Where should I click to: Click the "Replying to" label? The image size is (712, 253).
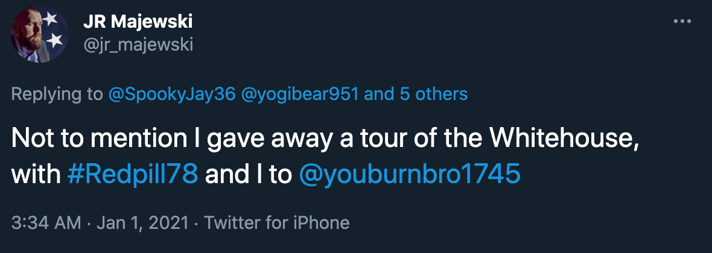pyautogui.click(x=56, y=94)
